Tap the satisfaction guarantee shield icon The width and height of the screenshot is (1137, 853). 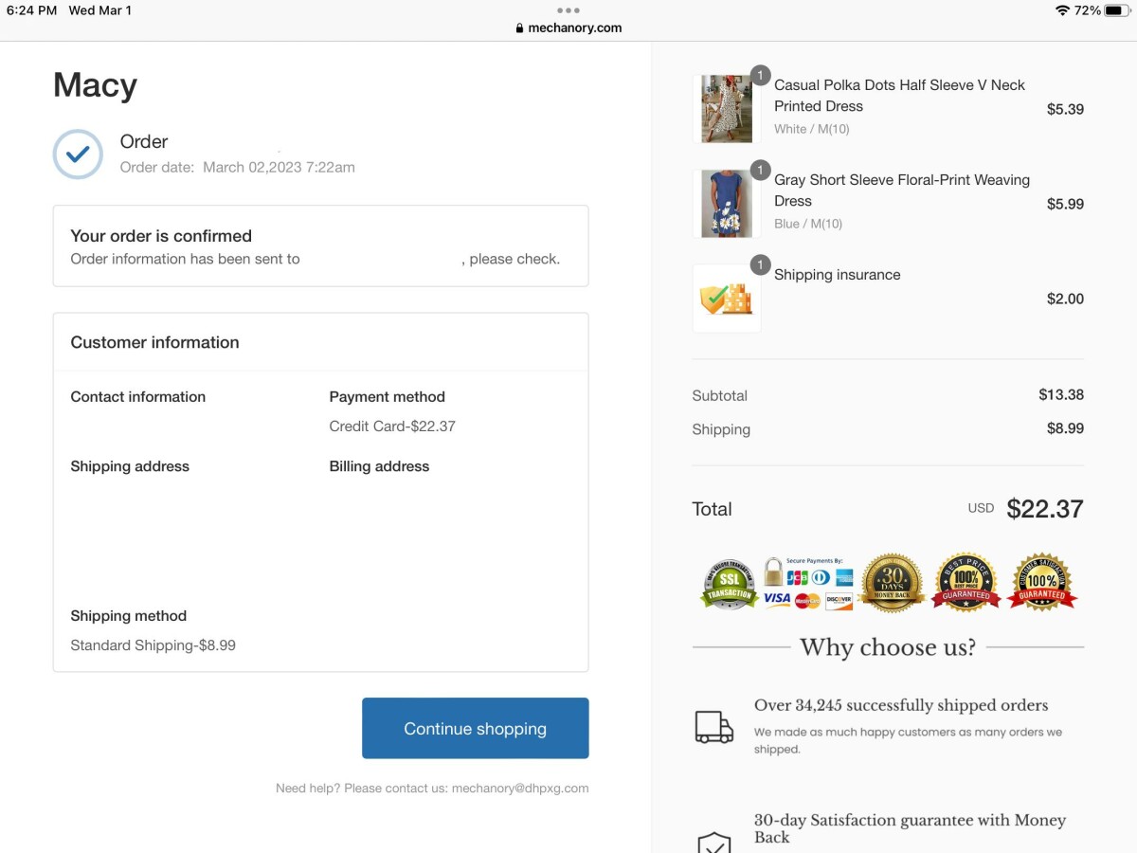click(x=713, y=842)
